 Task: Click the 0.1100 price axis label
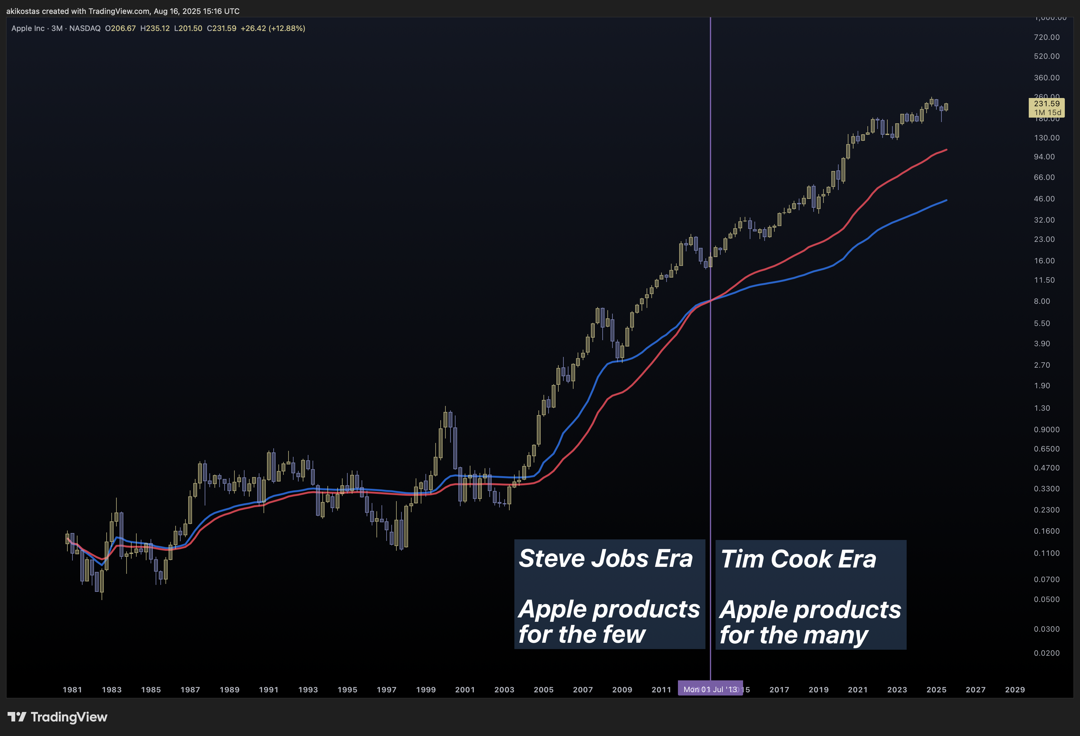pos(1046,554)
